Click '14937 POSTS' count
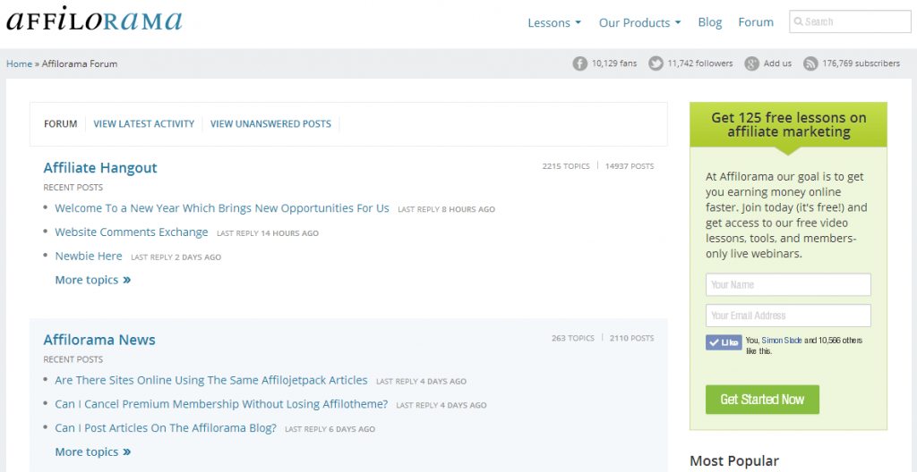 pos(630,166)
